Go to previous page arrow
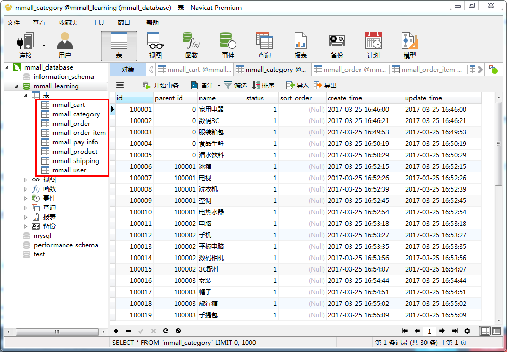 pyautogui.click(x=417, y=331)
